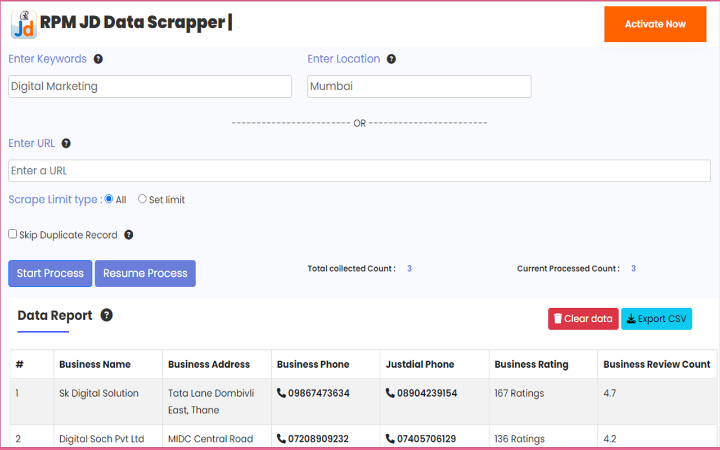
Task: Click phone icon beside 07208909232
Action: pos(281,439)
